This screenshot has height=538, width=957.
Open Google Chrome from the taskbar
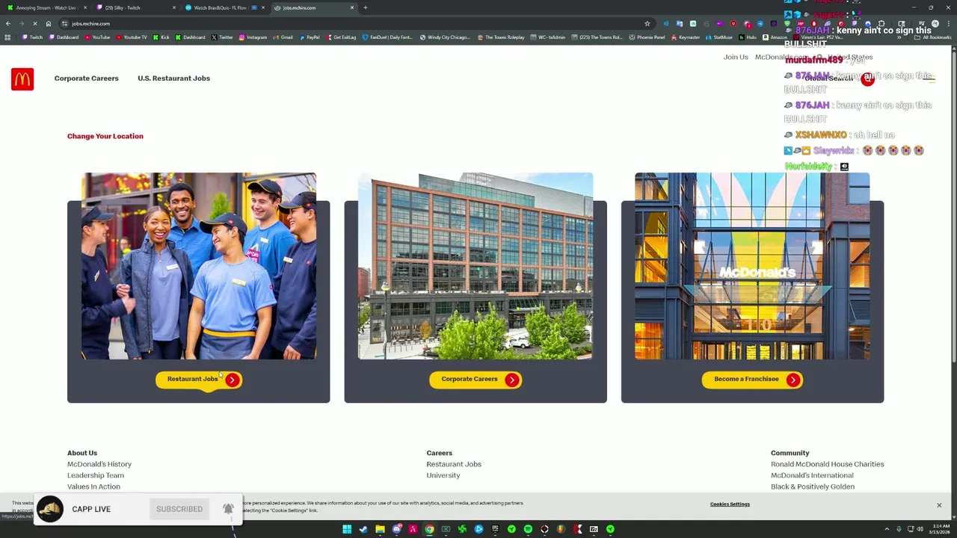[429, 529]
